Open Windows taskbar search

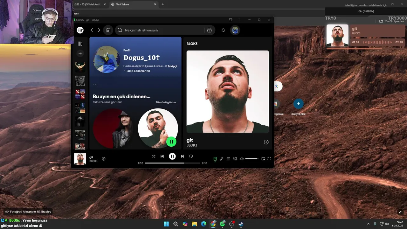[x=176, y=224]
